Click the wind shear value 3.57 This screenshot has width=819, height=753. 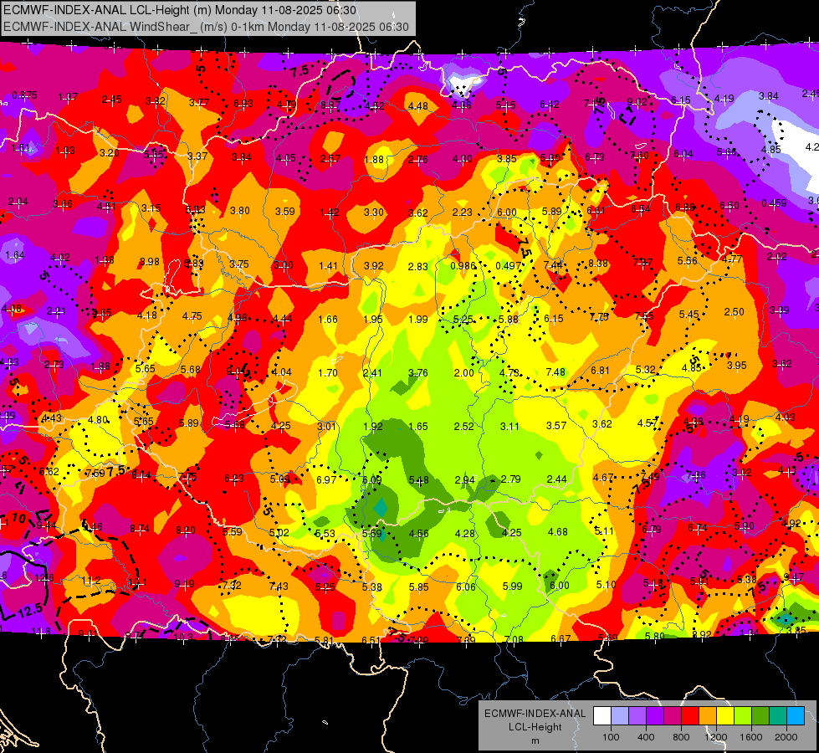(556, 426)
